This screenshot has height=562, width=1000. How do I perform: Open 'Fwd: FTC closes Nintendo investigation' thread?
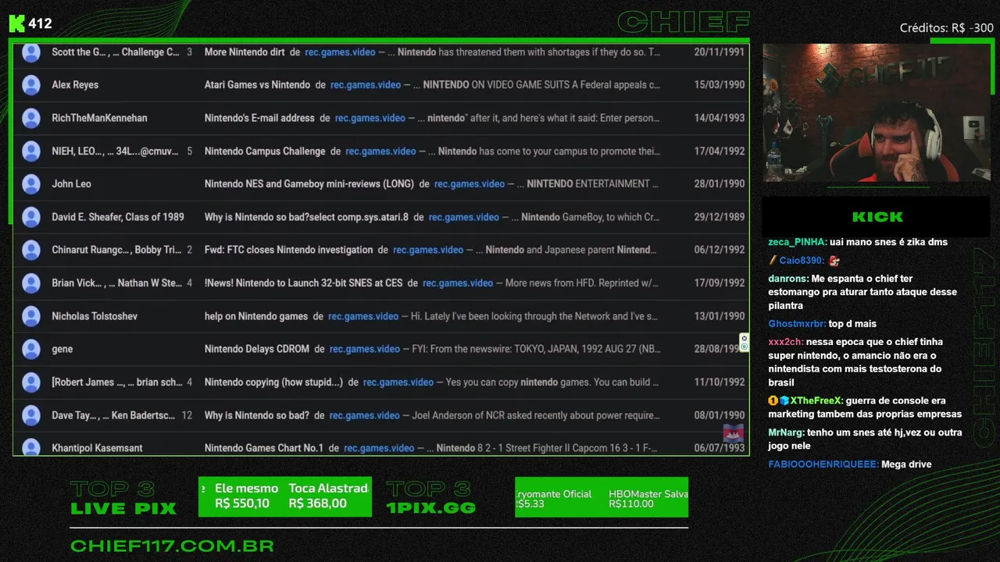289,250
